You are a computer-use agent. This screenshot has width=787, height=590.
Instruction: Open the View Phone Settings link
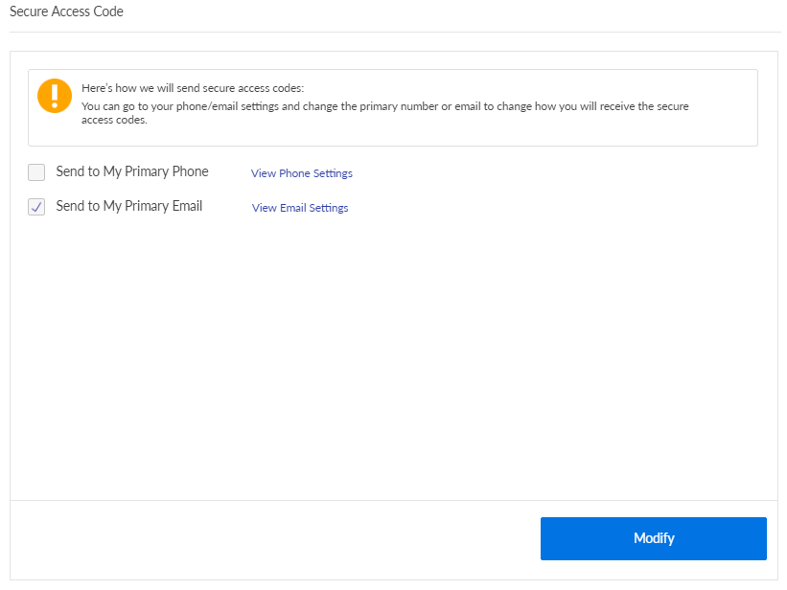coord(301,173)
